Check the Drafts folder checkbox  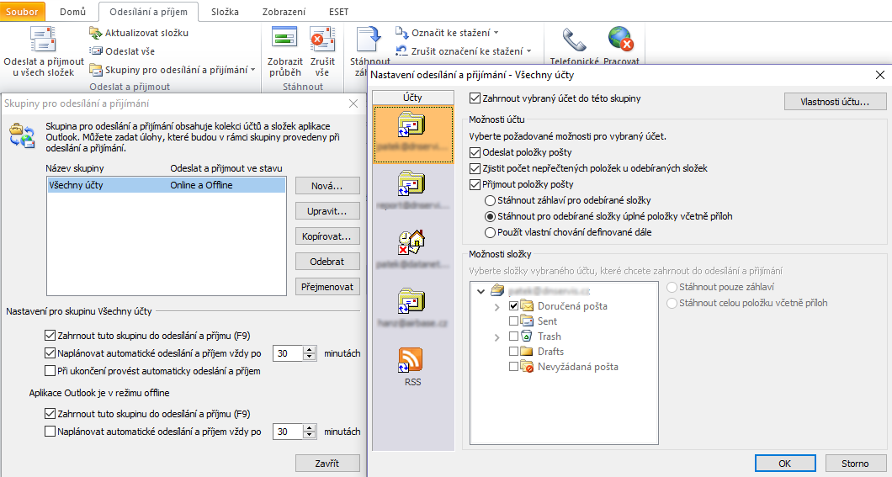(x=513, y=352)
